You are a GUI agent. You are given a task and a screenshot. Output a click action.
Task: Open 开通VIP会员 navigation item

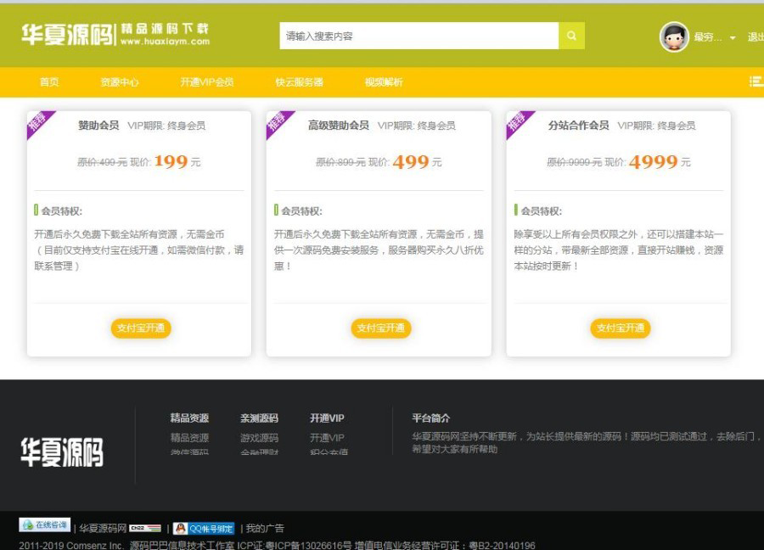tap(206, 82)
